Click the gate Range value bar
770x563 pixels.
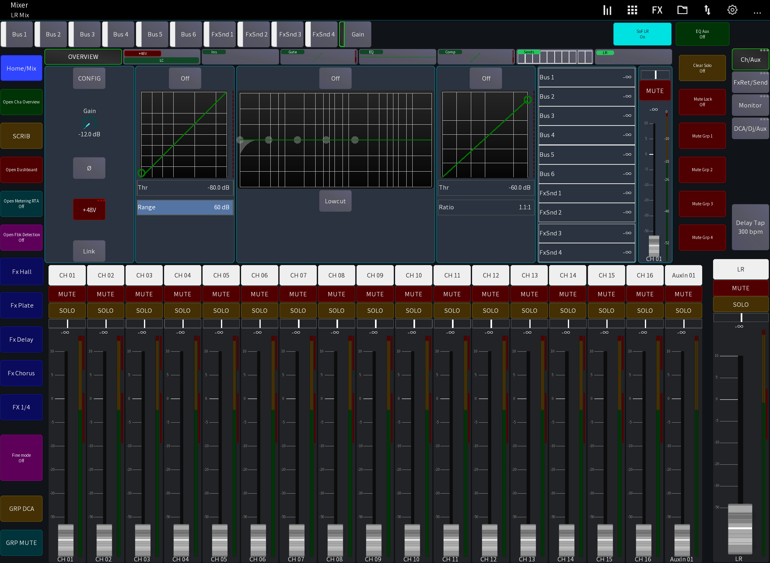[x=185, y=207]
